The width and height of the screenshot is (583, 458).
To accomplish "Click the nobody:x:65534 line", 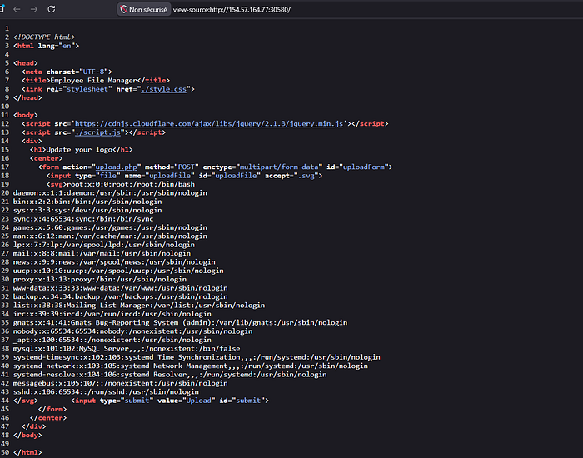I will pyautogui.click(x=132, y=331).
